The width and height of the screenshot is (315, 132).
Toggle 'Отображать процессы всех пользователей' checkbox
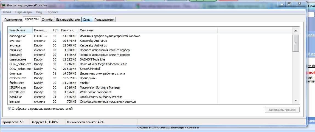(10, 109)
